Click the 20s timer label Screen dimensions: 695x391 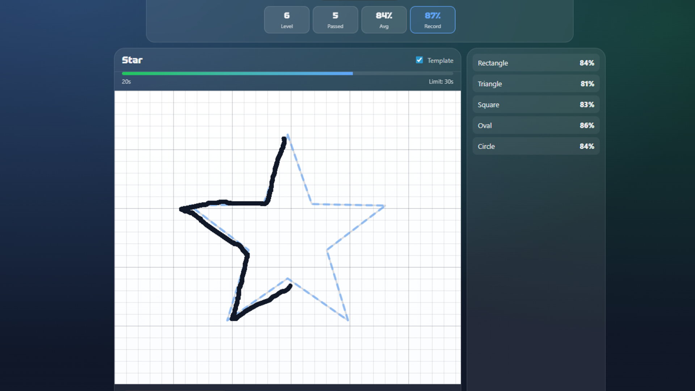click(126, 81)
